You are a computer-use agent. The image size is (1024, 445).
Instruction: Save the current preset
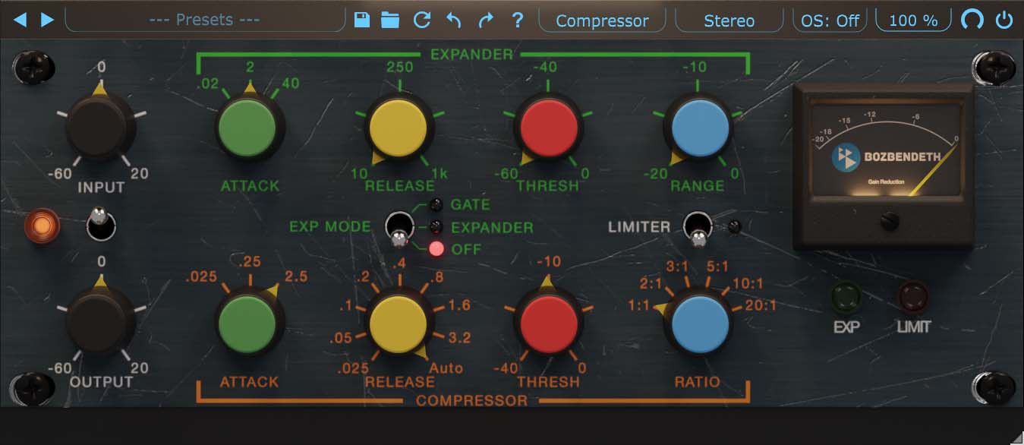(x=362, y=21)
